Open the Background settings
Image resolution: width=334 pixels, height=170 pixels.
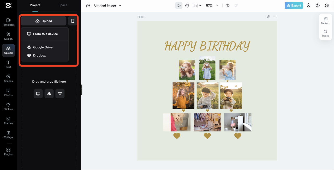click(x=325, y=21)
